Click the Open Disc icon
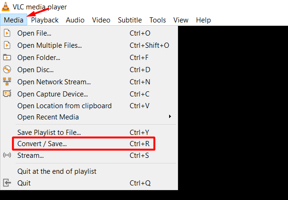Screen dimensions: 288x200 7,70
